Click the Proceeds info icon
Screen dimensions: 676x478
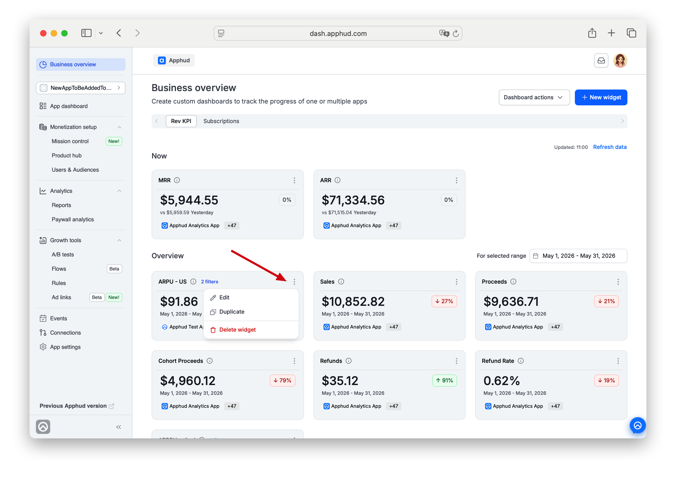[x=513, y=282]
